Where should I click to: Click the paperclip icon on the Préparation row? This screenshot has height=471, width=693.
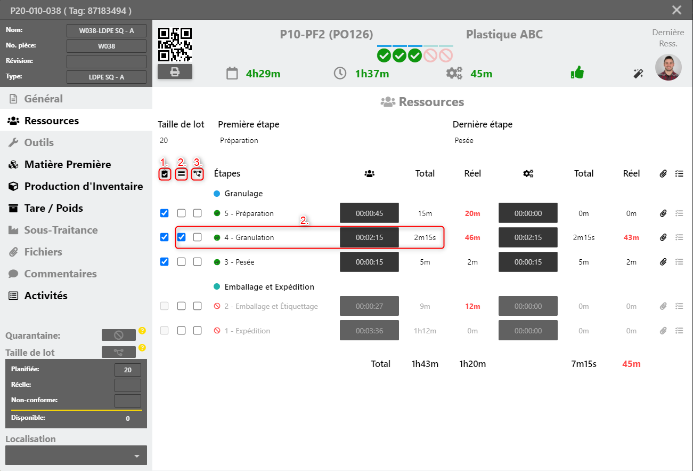coord(663,213)
